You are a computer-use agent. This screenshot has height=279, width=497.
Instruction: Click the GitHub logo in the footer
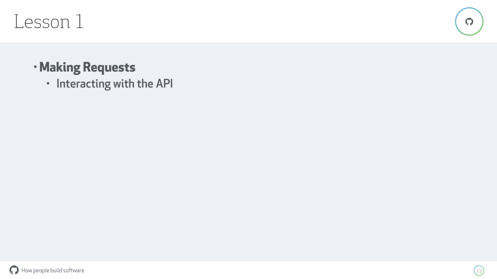coord(14,270)
